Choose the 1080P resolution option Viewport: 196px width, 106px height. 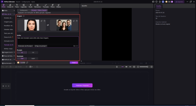coord(33,59)
